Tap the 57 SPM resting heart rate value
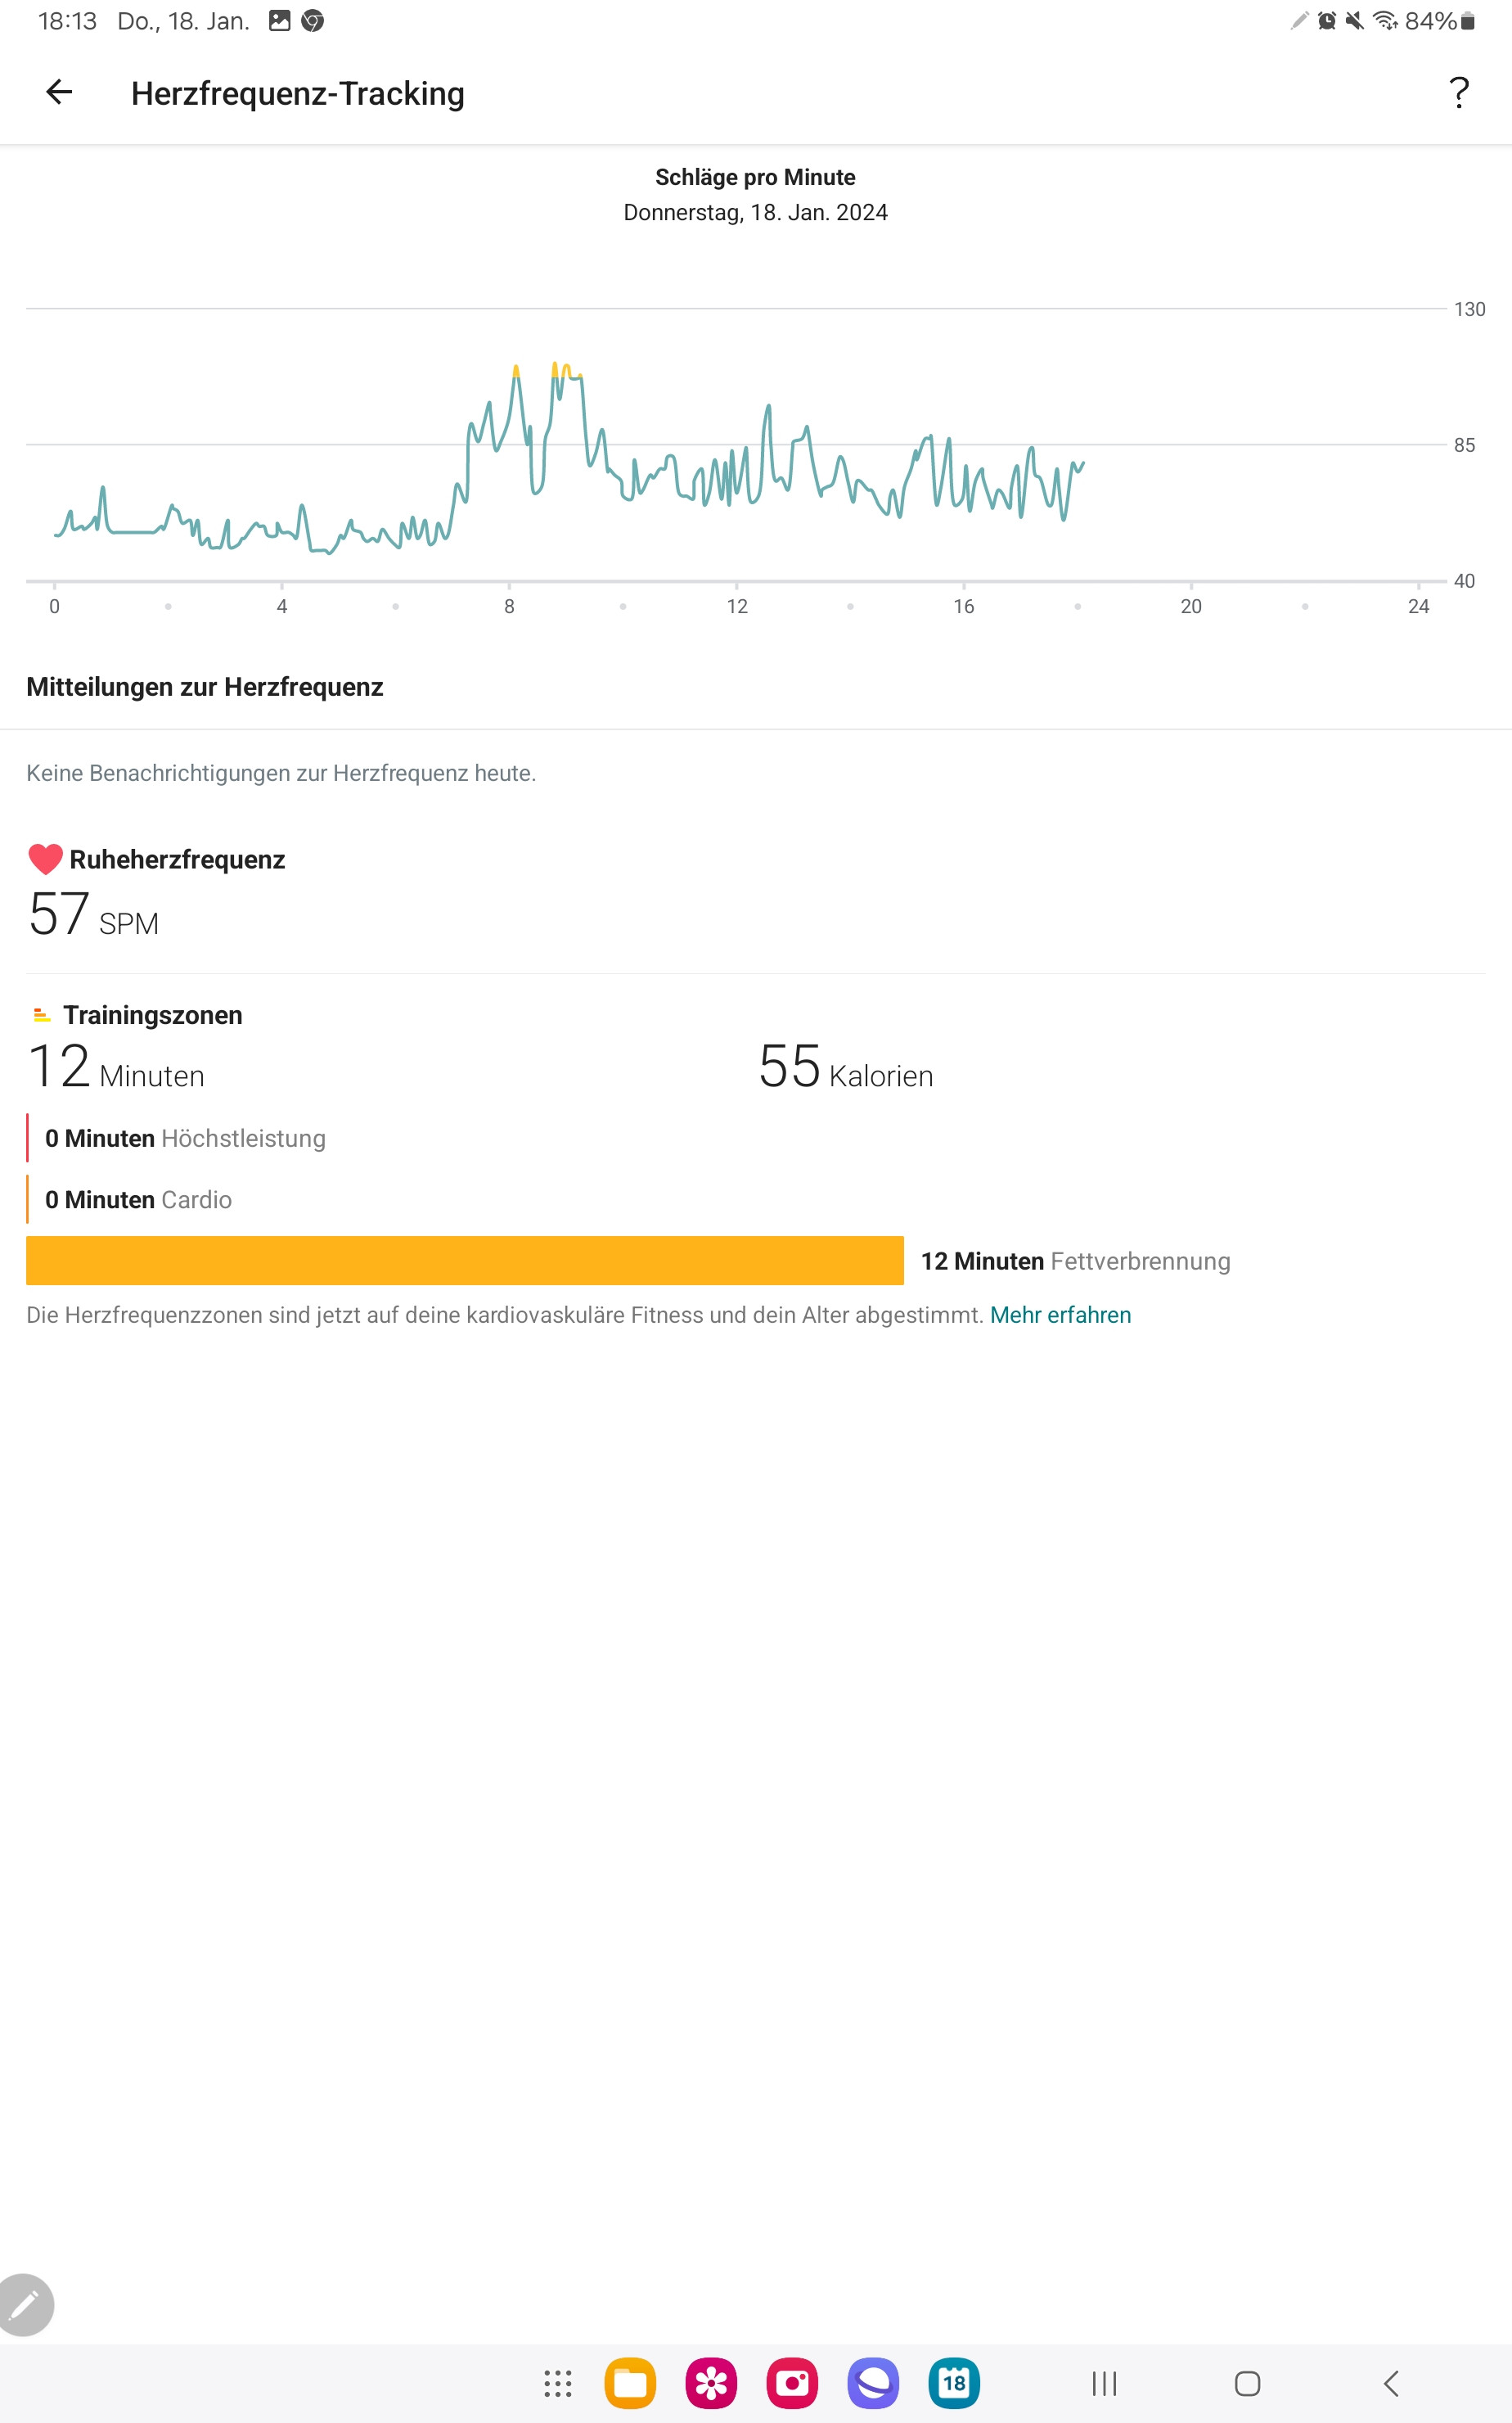 pos(93,914)
